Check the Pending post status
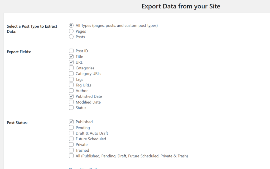Screen dimensions: 270x169 click(71, 127)
